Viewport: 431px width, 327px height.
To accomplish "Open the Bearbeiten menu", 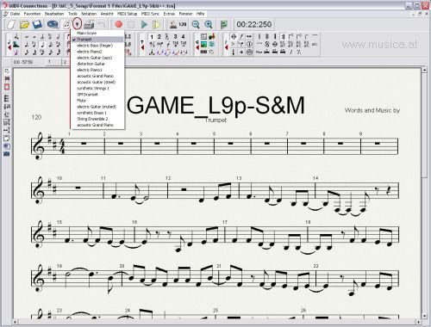I will pos(54,14).
